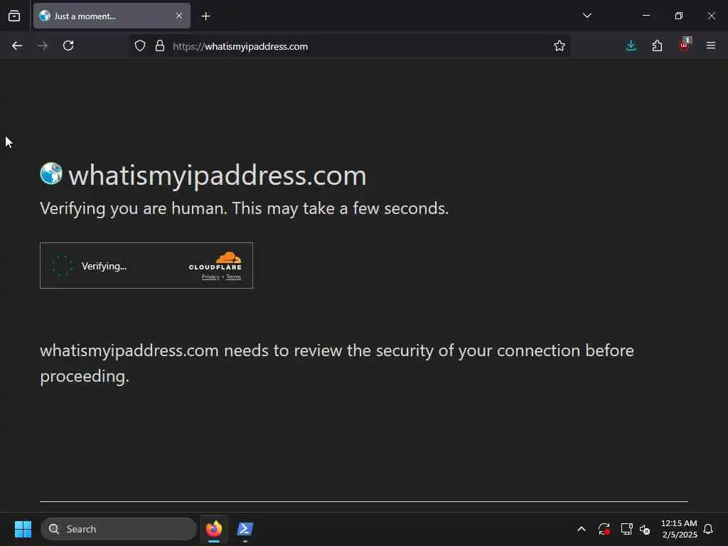728x546 pixels.
Task: Open a new tab with plus button
Action: 206,16
